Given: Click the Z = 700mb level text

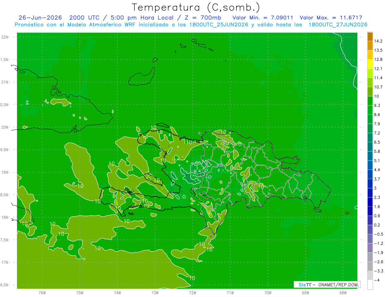Looking at the screenshot, I should click(x=203, y=18).
